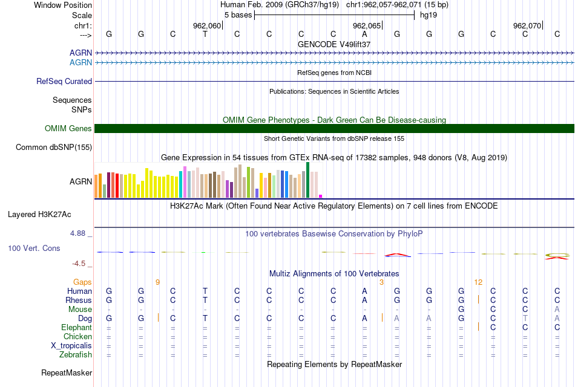Click the tall dark green GTEx expression bar
This screenshot has width=575, height=387.
tap(307, 180)
